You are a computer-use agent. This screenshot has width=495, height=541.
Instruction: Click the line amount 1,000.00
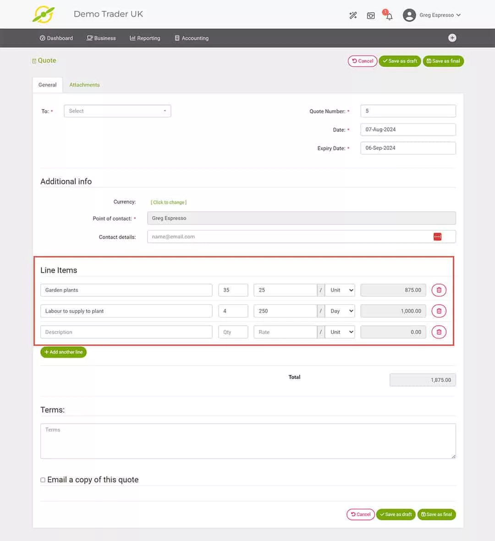393,311
